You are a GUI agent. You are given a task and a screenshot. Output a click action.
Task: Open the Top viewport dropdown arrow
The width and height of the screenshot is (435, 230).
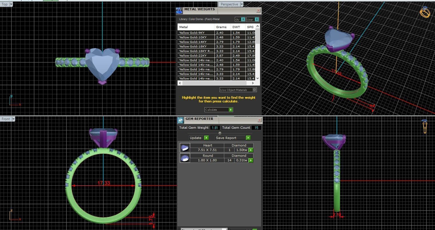(11, 5)
